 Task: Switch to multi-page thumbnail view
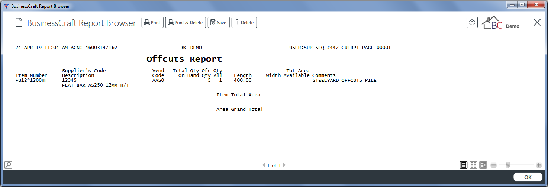483,165
